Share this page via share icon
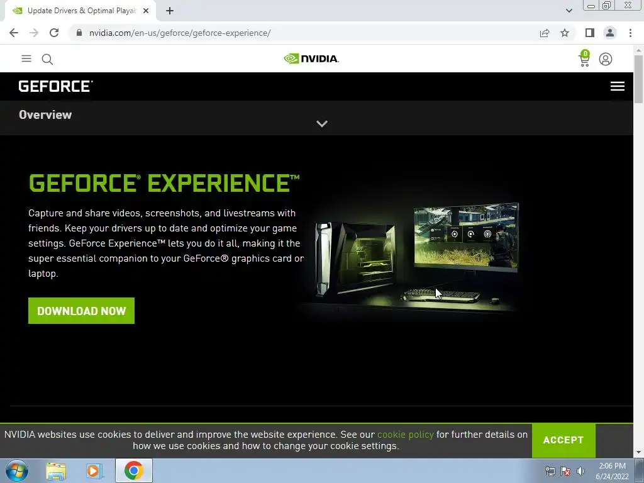The width and height of the screenshot is (644, 483). pos(545,33)
